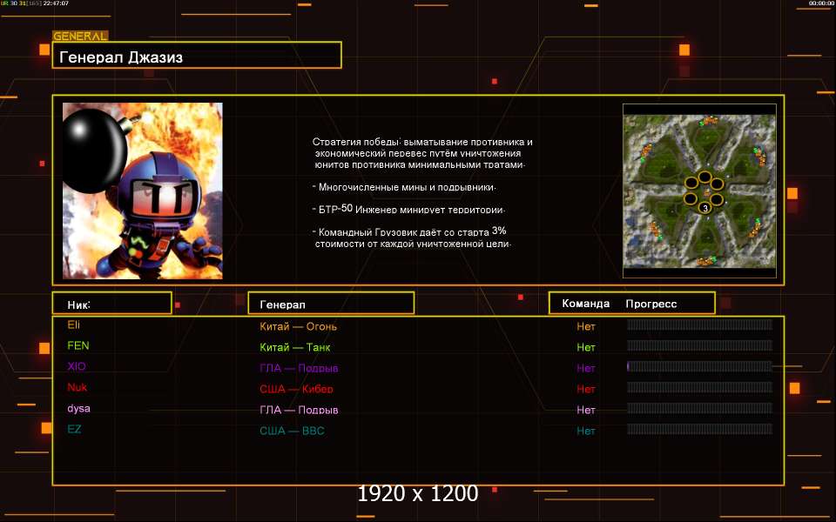This screenshot has height=522, width=836.
Task: Click the Нет team value for EZ
Action: 585,432
